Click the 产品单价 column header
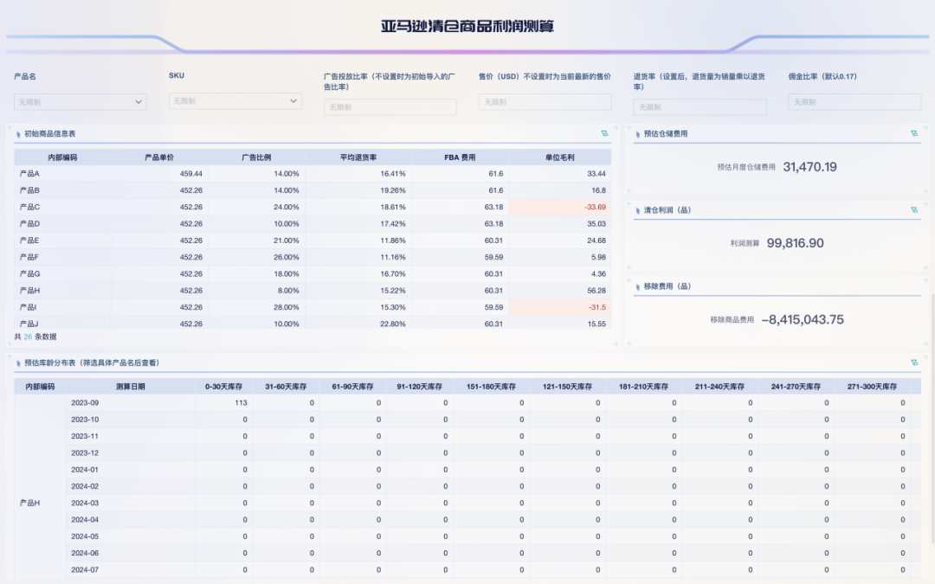The image size is (935, 584). (x=159, y=157)
